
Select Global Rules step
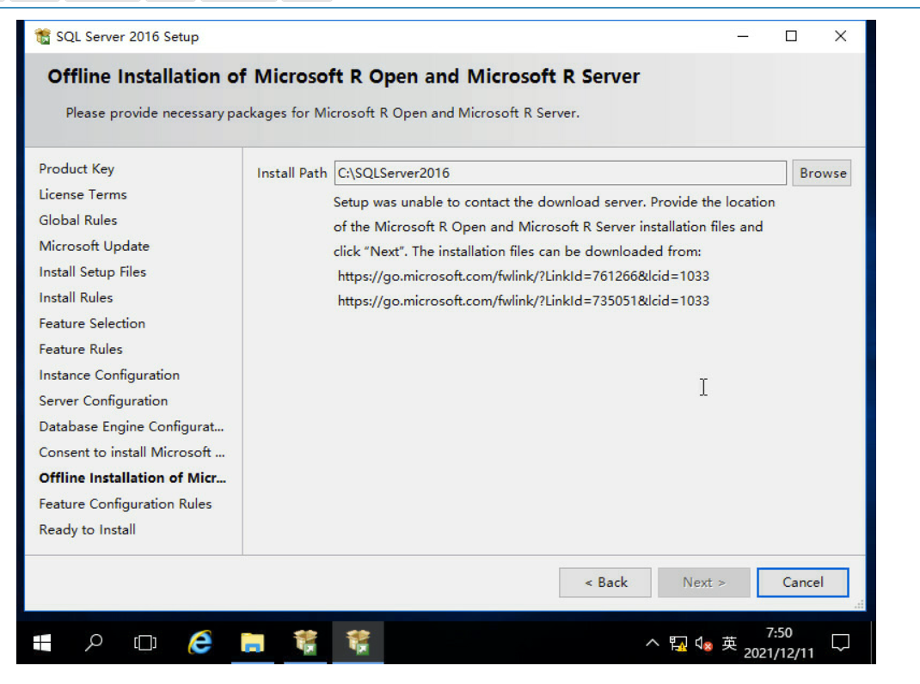[78, 220]
